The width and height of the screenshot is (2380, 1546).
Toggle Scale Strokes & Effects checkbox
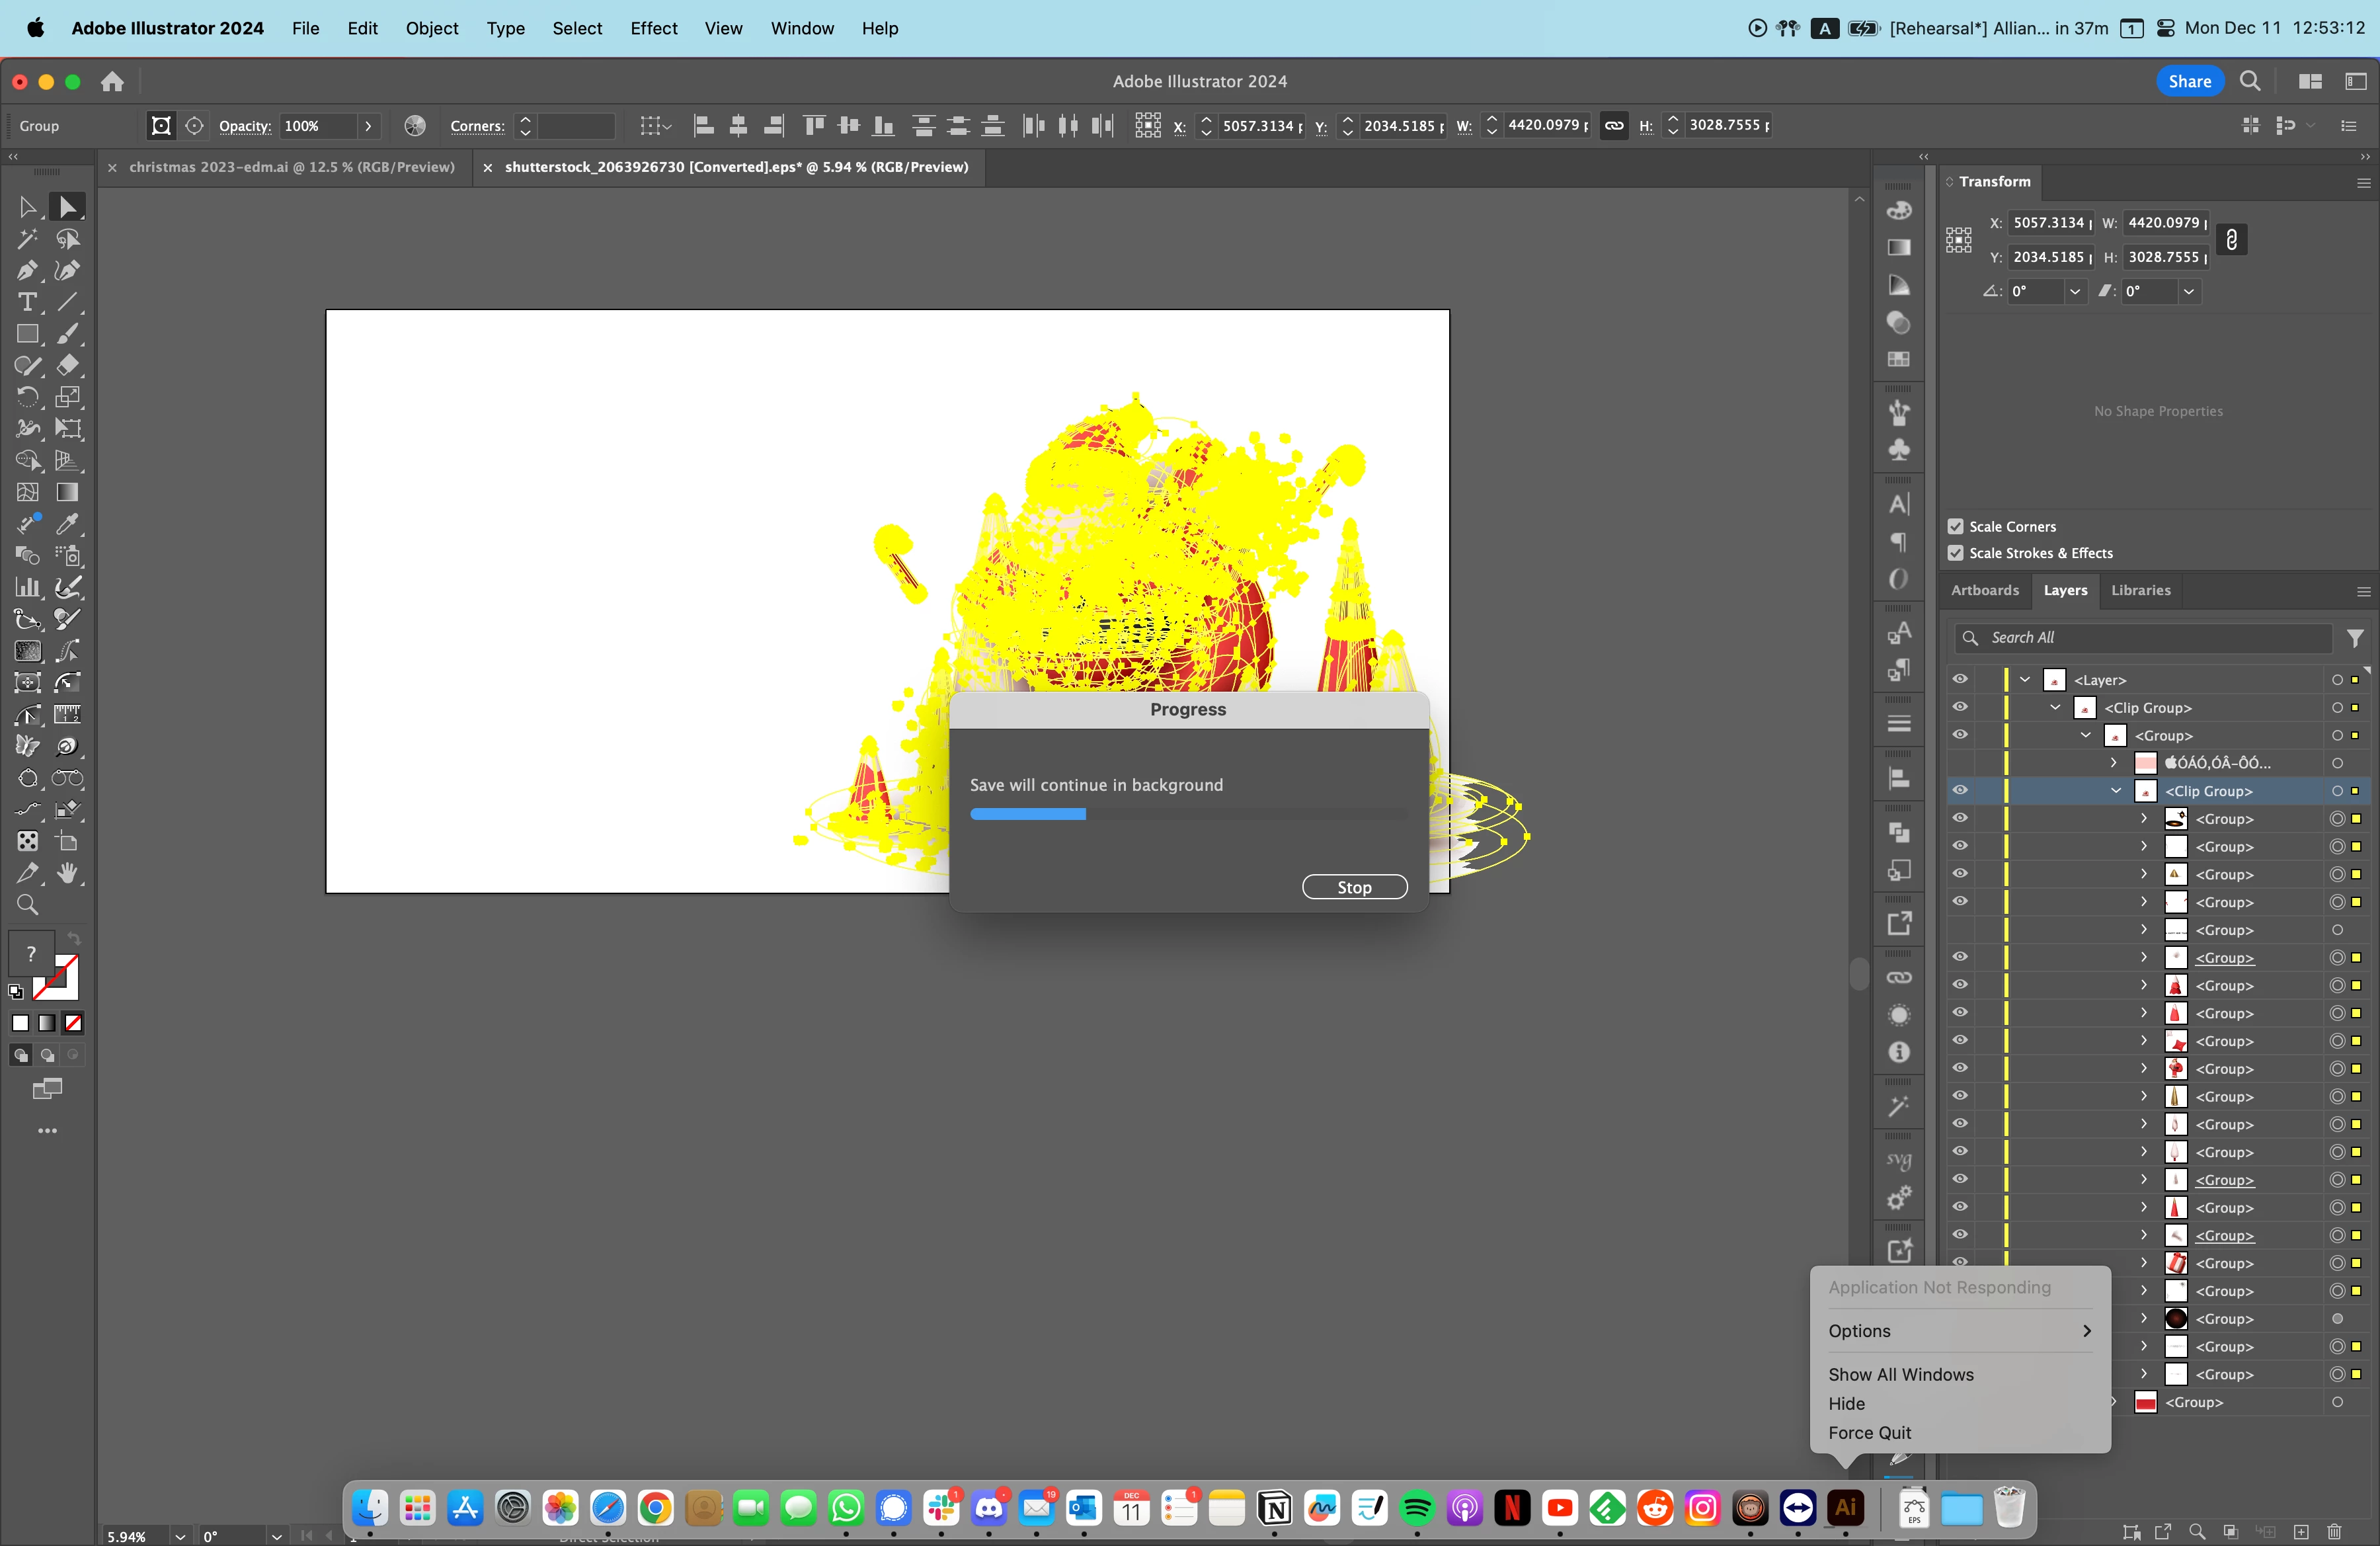1956,553
